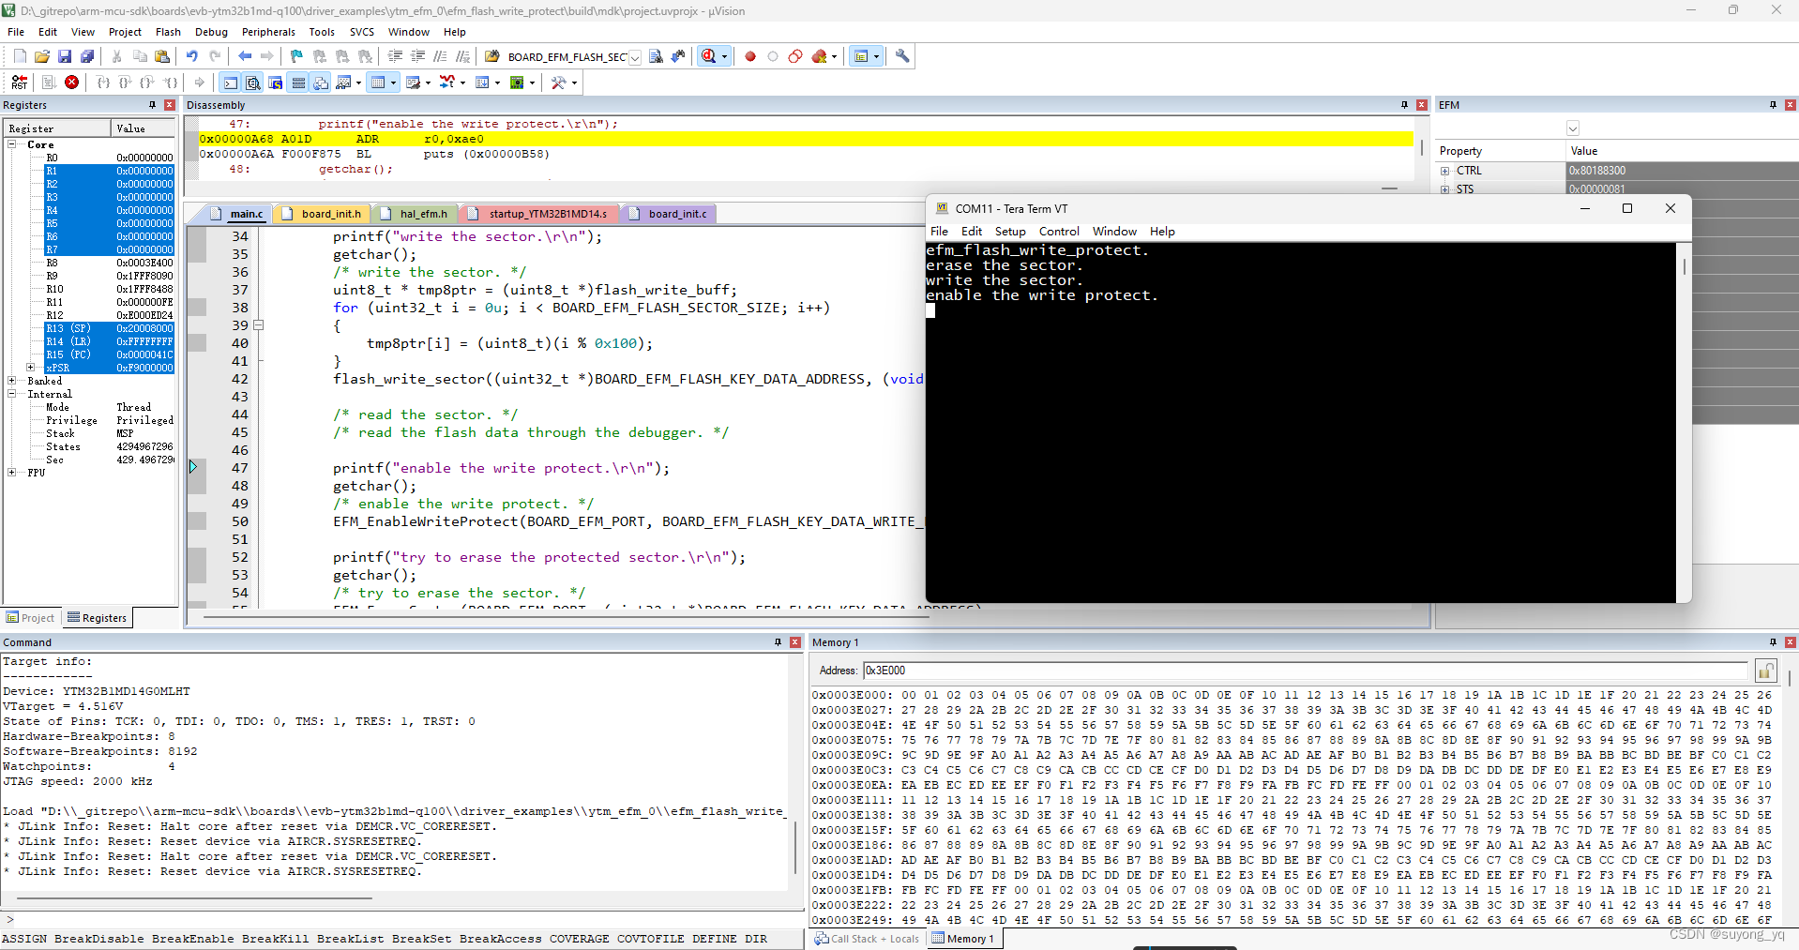Show next statement arrow icon
The width and height of the screenshot is (1799, 950).
tap(199, 83)
